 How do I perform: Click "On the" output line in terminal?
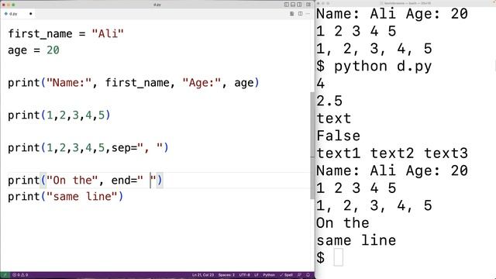coord(343,223)
